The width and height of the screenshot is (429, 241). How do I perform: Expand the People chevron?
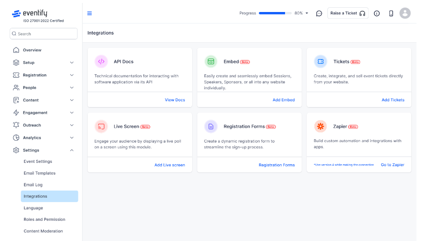pos(72,87)
